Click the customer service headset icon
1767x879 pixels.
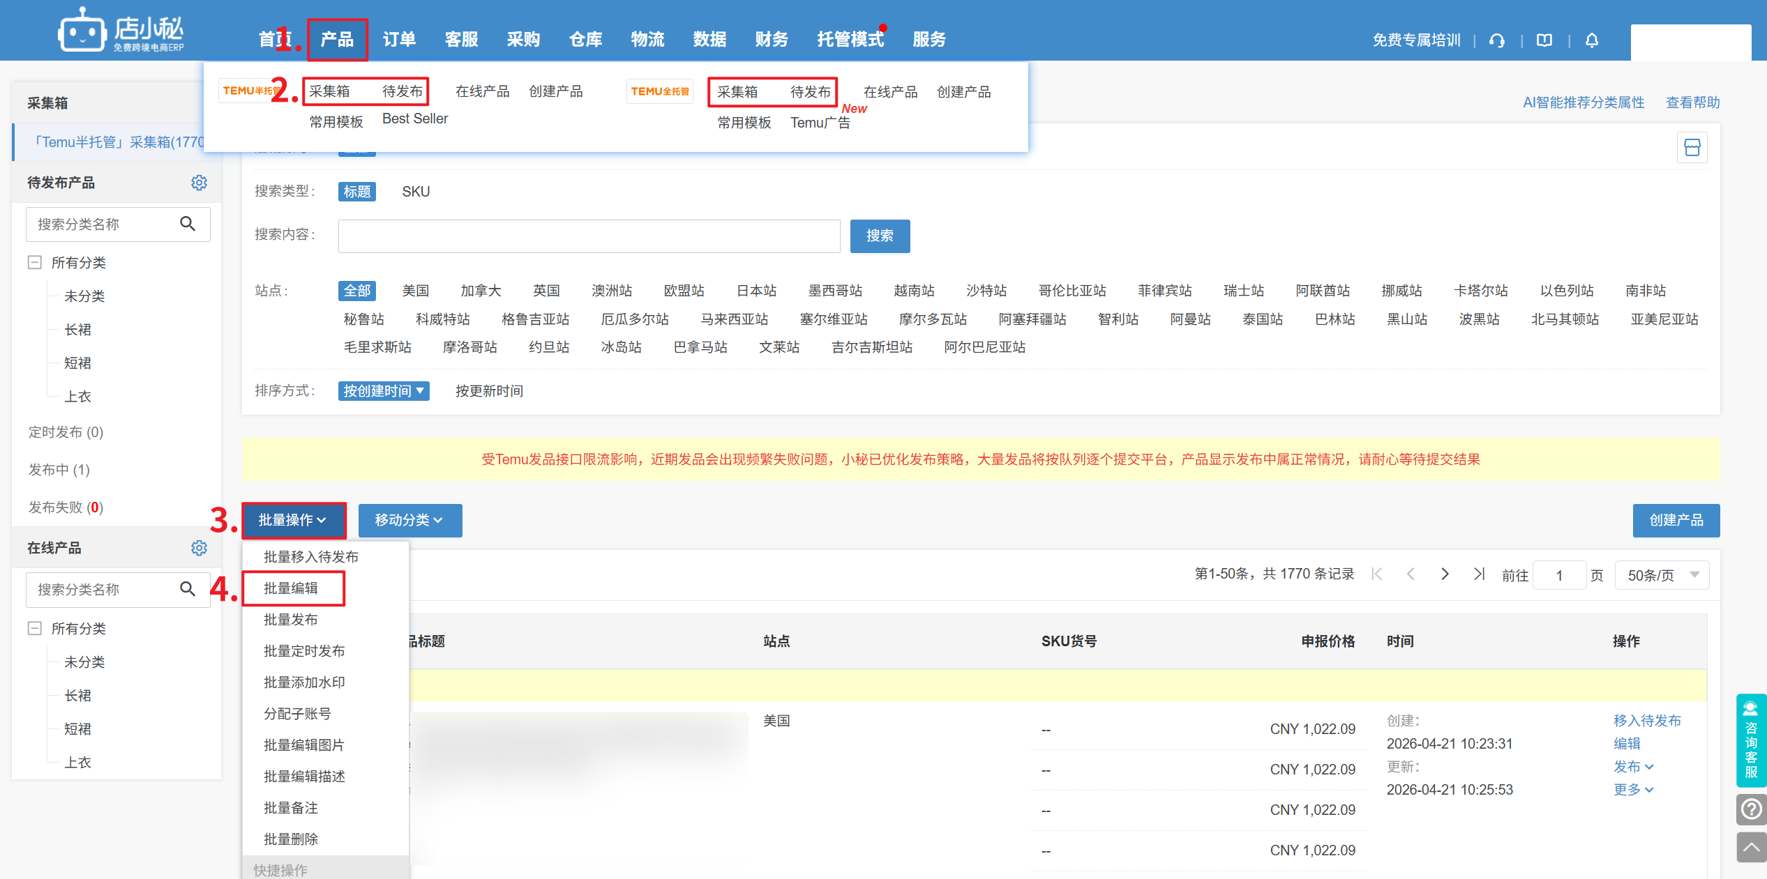click(1496, 40)
